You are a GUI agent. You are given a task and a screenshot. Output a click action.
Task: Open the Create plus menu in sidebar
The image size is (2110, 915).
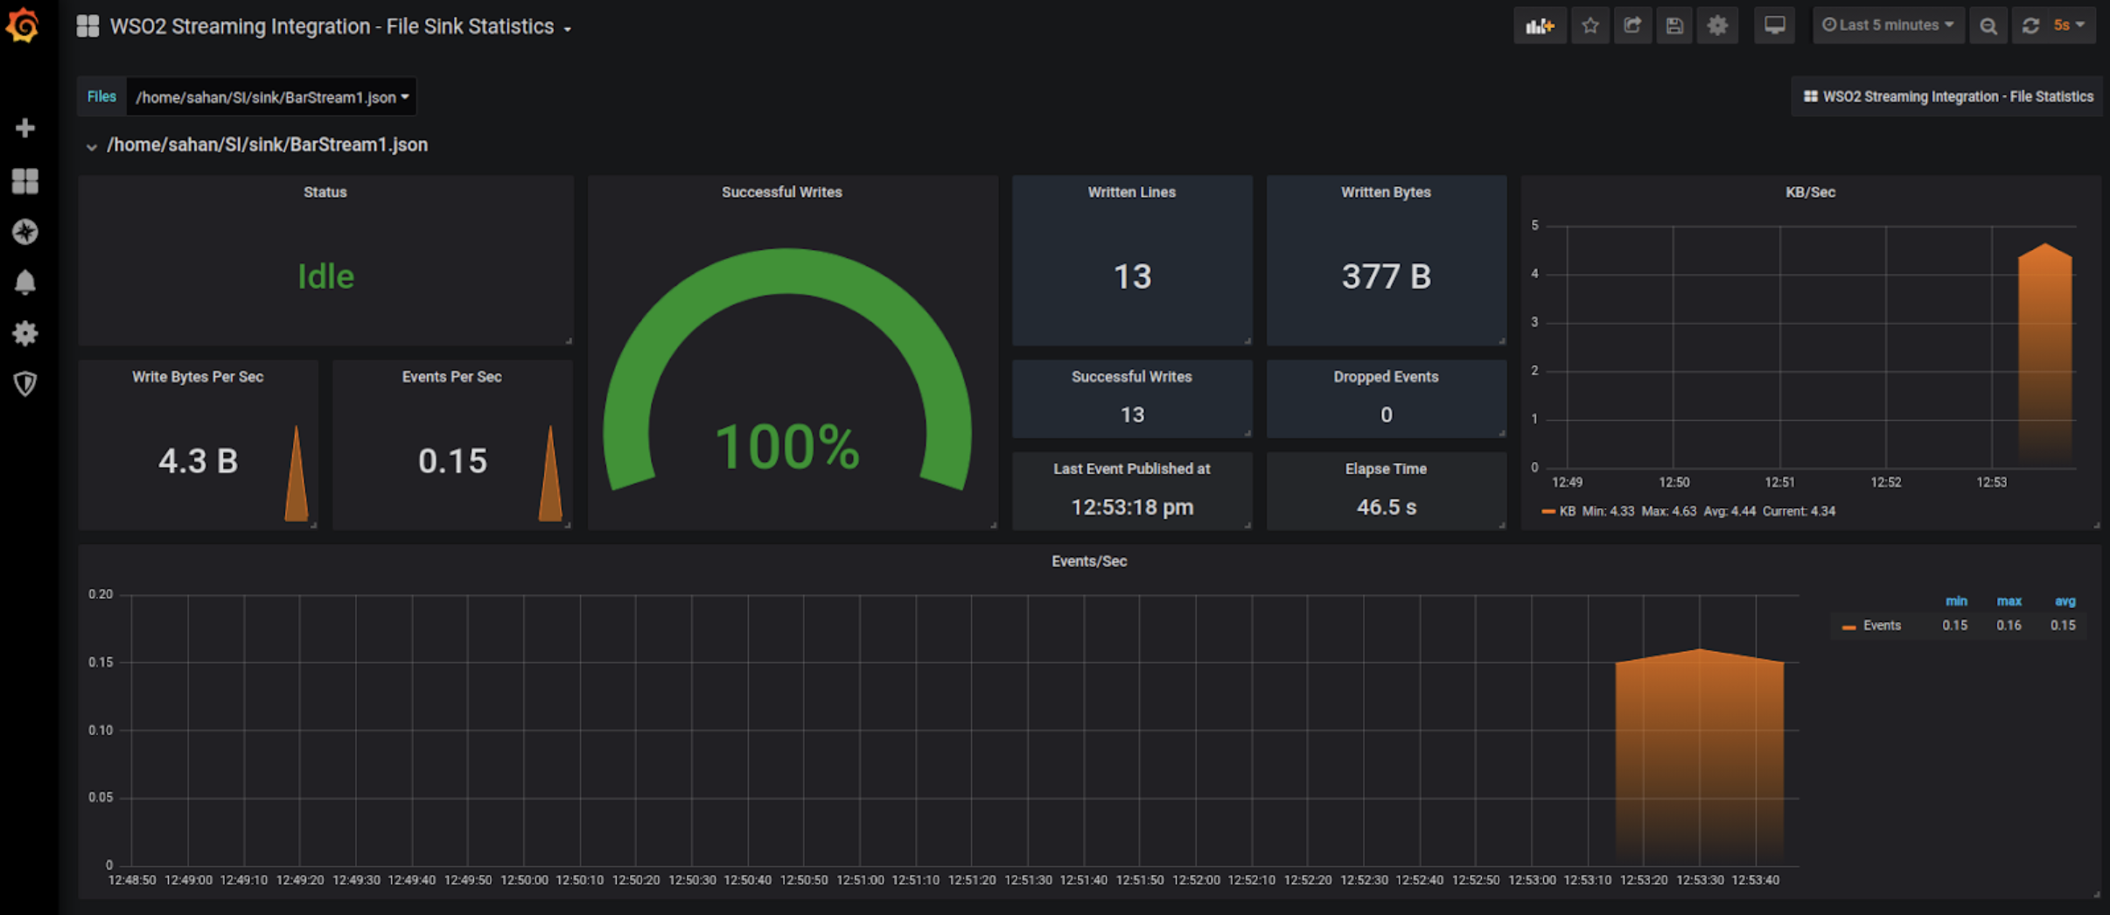click(x=25, y=129)
